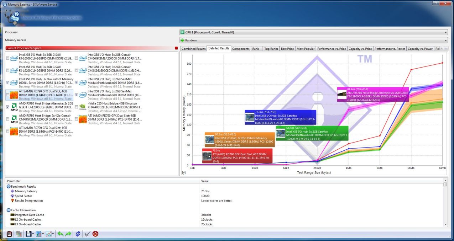Screen dimensions: 454x241
Task: Click the line graph options icon
Action: click(48, 234)
